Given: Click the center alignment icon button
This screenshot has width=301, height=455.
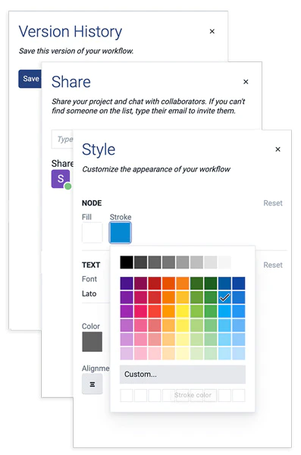Looking at the screenshot, I should 92,384.
